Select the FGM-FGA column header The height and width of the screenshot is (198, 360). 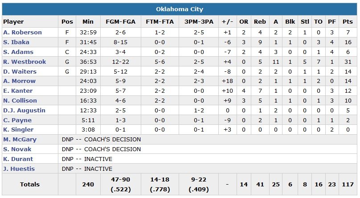[x=121, y=22]
